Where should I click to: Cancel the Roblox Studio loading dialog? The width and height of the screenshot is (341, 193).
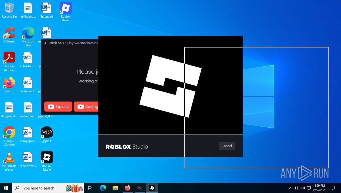click(227, 146)
